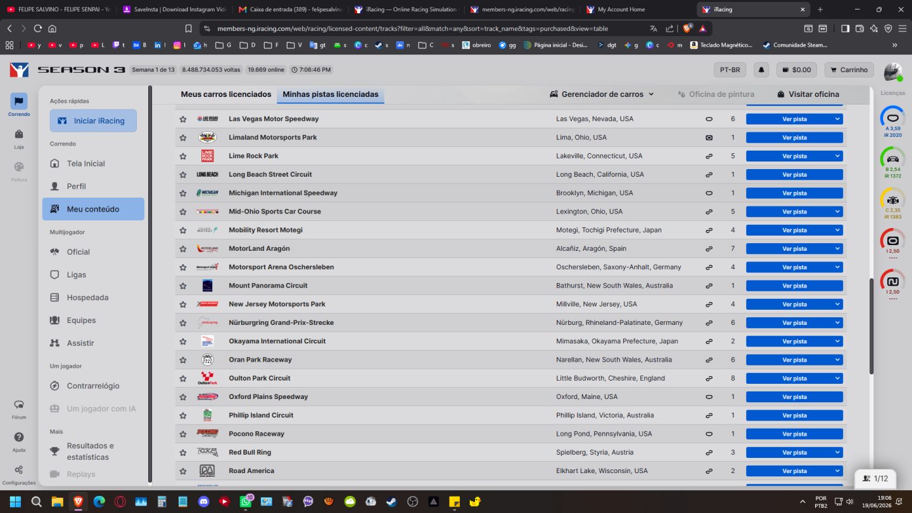Screen dimensions: 912x513
Task: Click the notifications bell icon
Action: (x=762, y=70)
